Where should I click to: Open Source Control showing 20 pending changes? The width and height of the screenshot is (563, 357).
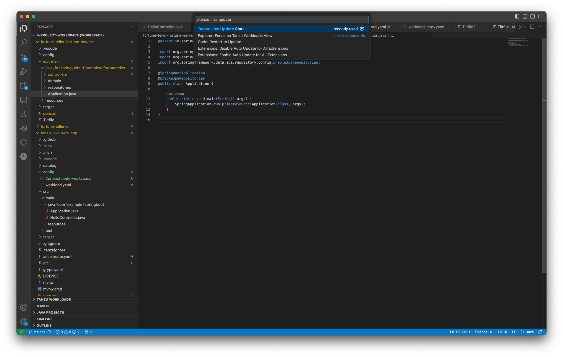click(x=24, y=57)
